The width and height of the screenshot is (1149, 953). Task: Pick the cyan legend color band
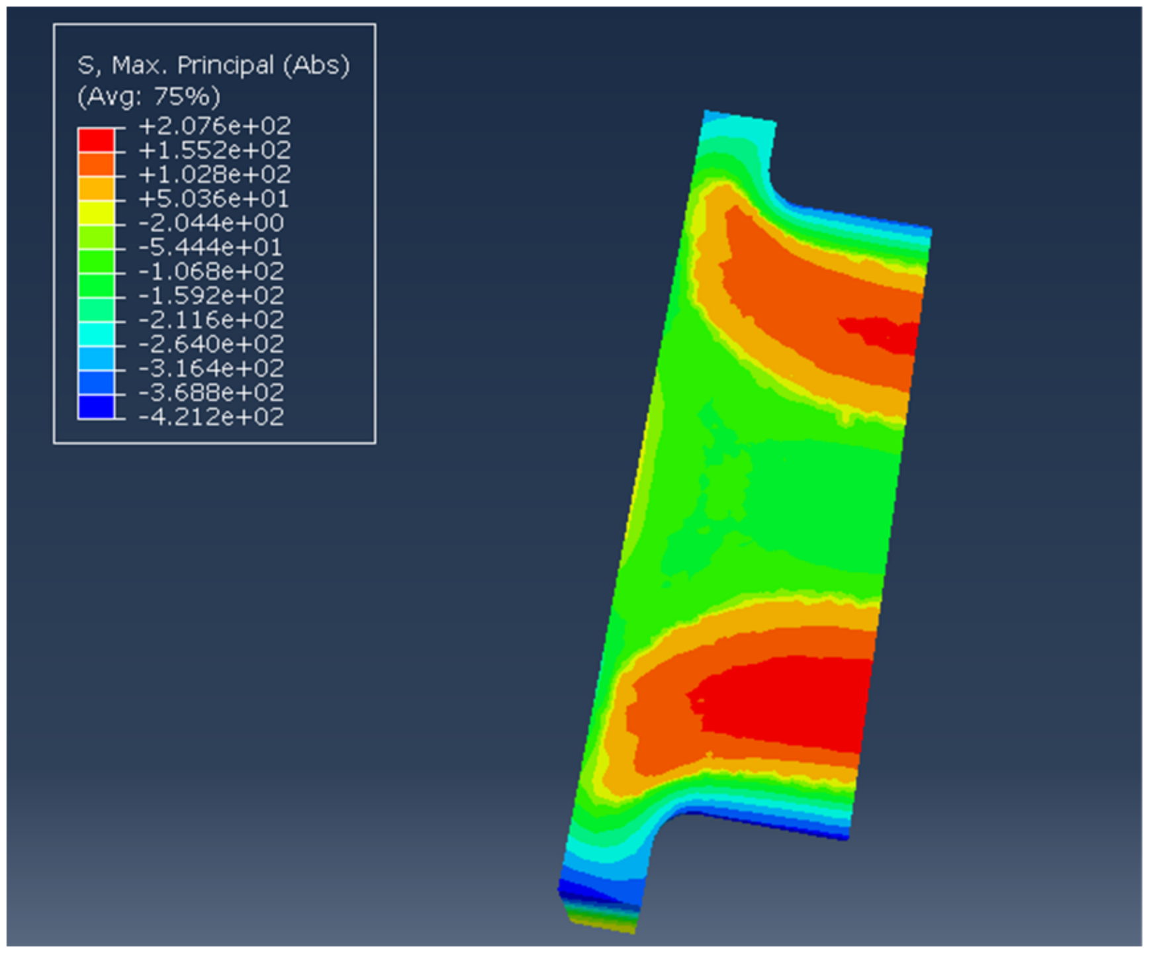pos(96,334)
